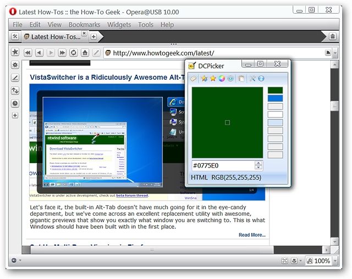Toggle the show images button in status bar
Image resolution: width=352 pixels, height=279 pixels.
[x=294, y=261]
